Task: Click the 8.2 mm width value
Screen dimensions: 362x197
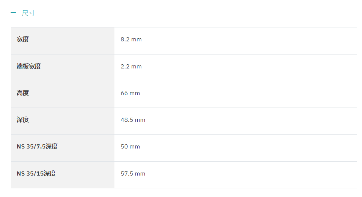Action: point(131,39)
